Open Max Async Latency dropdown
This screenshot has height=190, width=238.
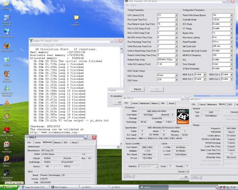coord(231,38)
